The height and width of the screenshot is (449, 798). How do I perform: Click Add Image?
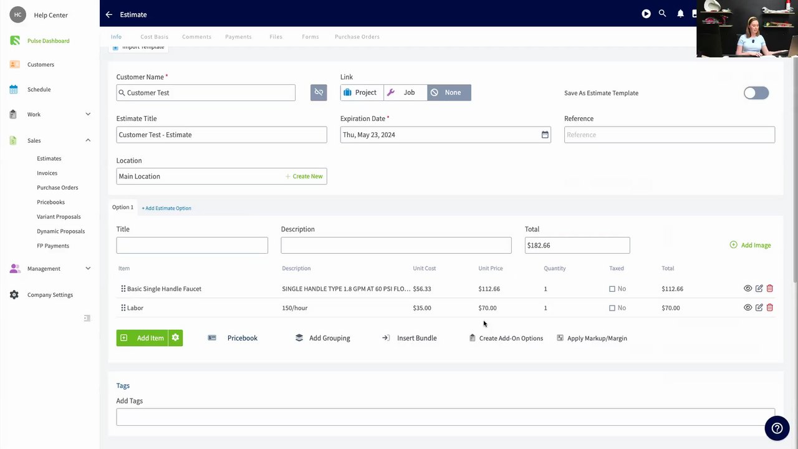(750, 245)
